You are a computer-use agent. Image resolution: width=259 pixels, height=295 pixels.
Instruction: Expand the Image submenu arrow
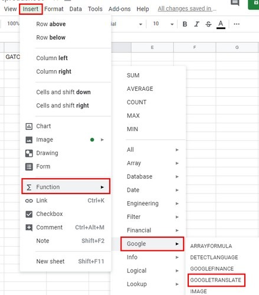click(x=102, y=140)
